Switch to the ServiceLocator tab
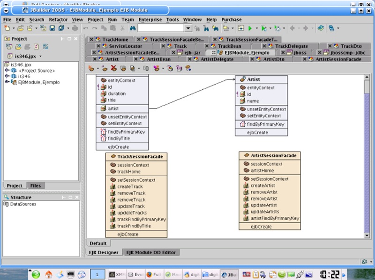The height and width of the screenshot is (280, 375). click(x=125, y=46)
